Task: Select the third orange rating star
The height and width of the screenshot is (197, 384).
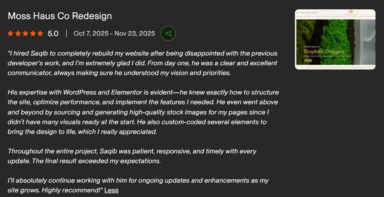Action: click(x=25, y=33)
